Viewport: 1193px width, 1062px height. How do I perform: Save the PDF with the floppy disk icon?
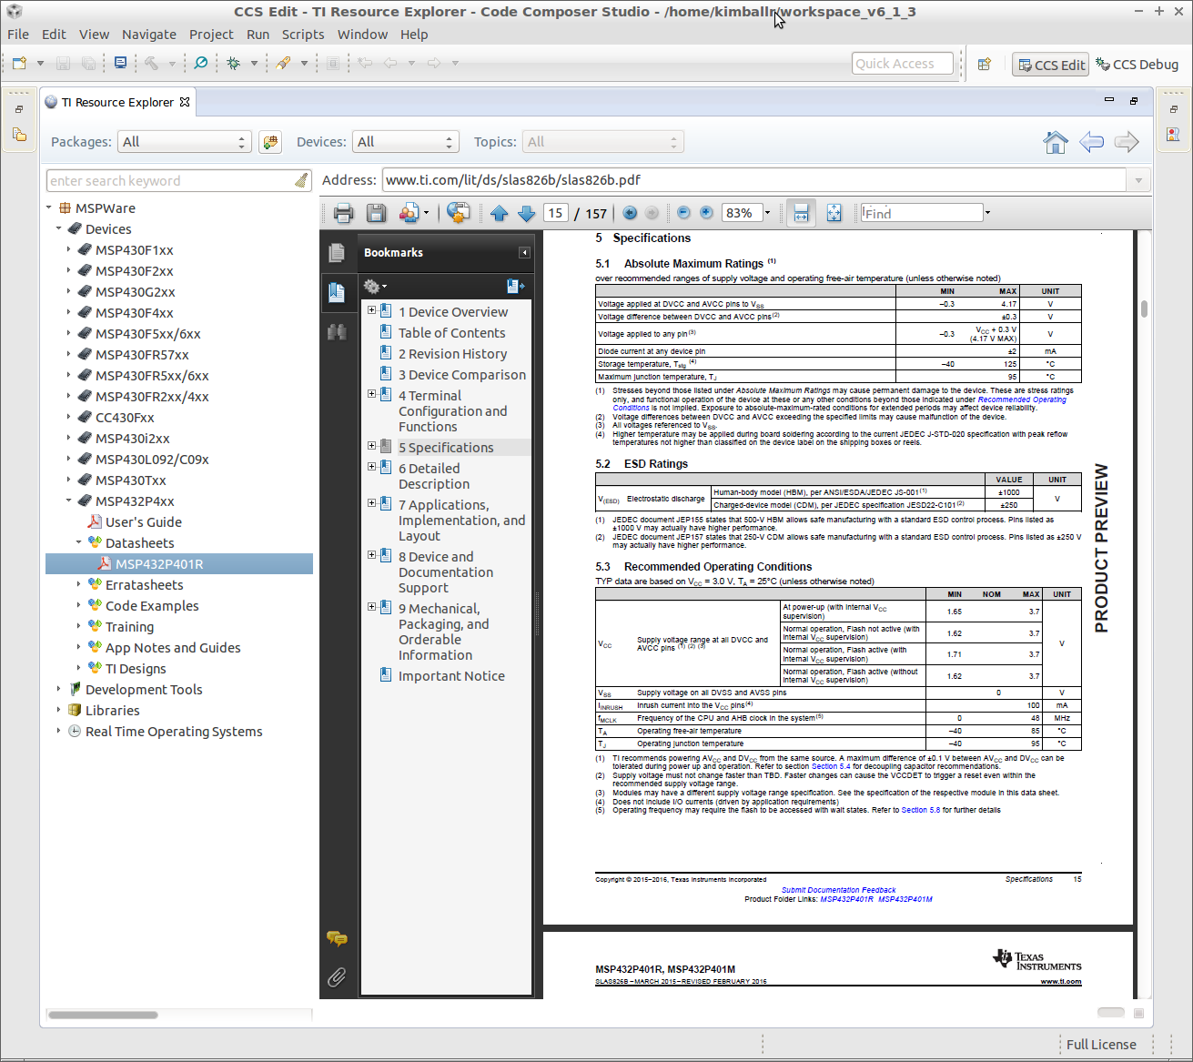click(x=376, y=213)
